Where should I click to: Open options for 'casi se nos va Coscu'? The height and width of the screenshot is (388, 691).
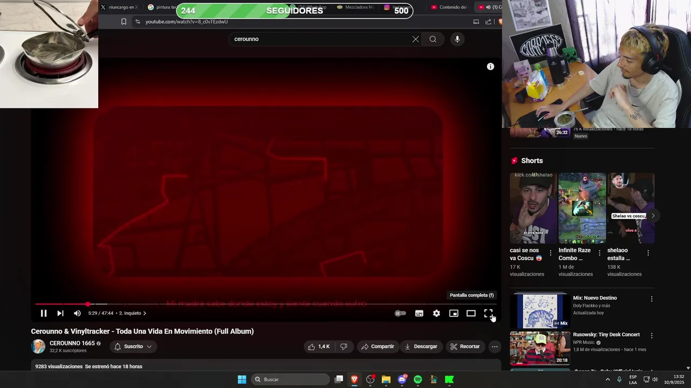551,253
